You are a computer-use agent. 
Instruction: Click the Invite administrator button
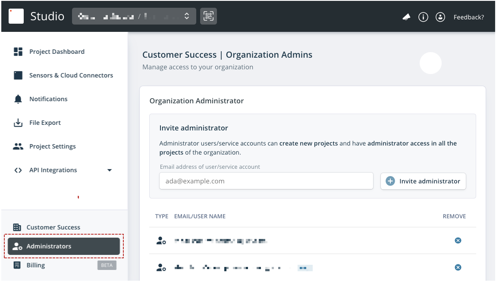423,181
